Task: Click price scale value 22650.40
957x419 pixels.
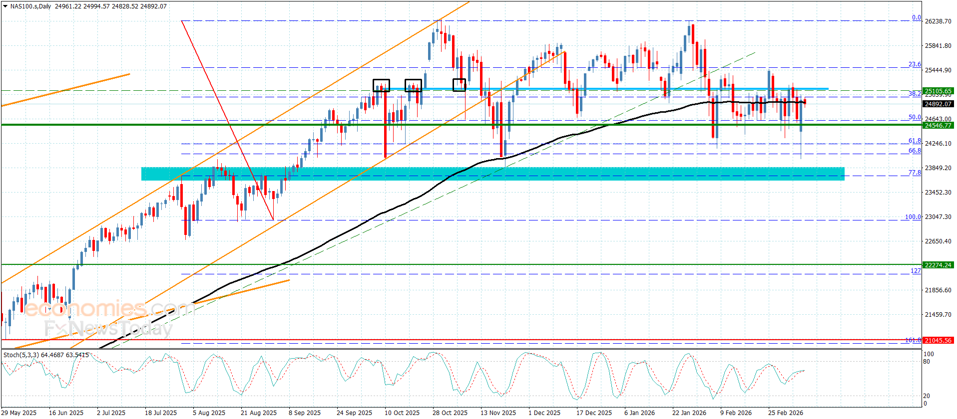Action: pyautogui.click(x=938, y=241)
